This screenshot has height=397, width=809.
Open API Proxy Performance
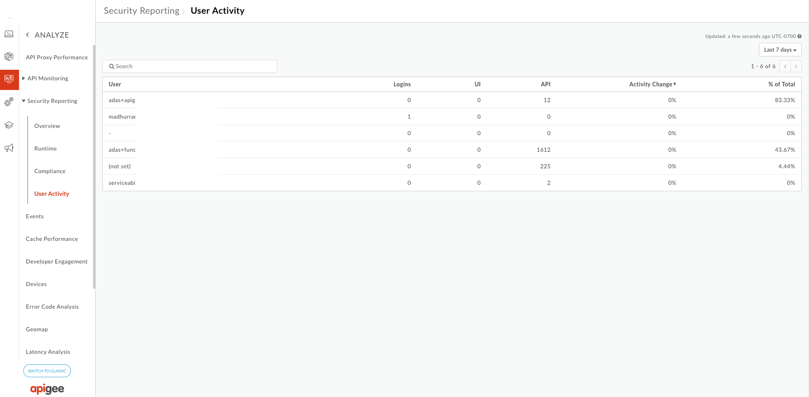tap(57, 57)
